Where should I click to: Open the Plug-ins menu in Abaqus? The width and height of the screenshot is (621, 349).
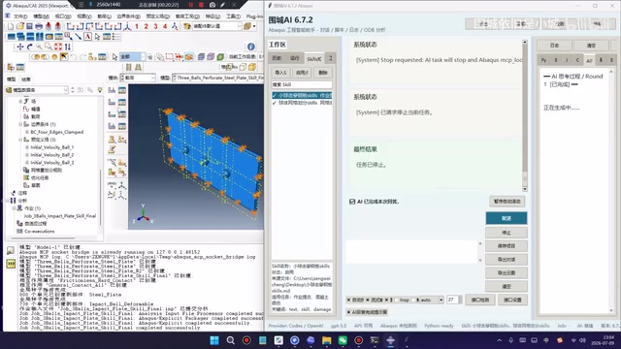(x=254, y=16)
